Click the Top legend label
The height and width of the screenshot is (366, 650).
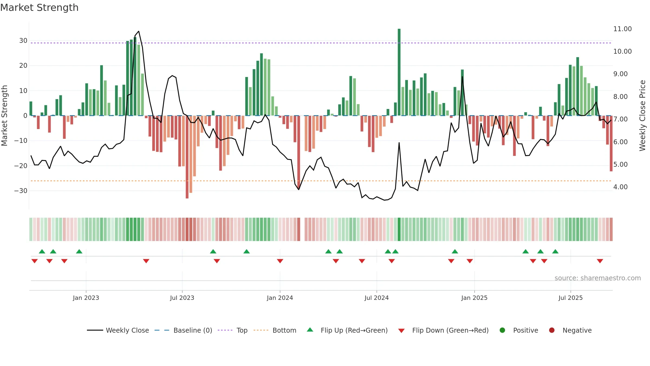pyautogui.click(x=242, y=330)
